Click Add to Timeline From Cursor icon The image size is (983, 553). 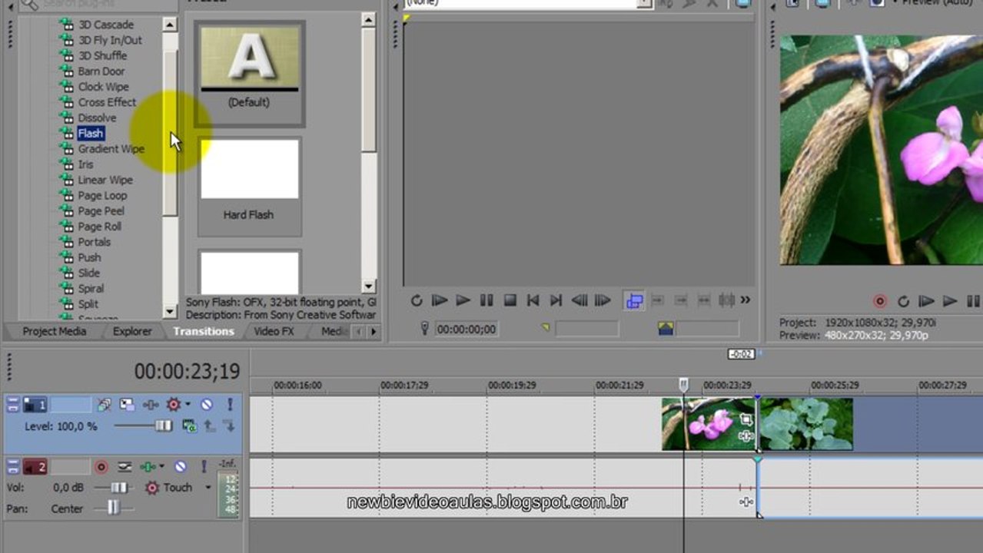pyautogui.click(x=658, y=300)
